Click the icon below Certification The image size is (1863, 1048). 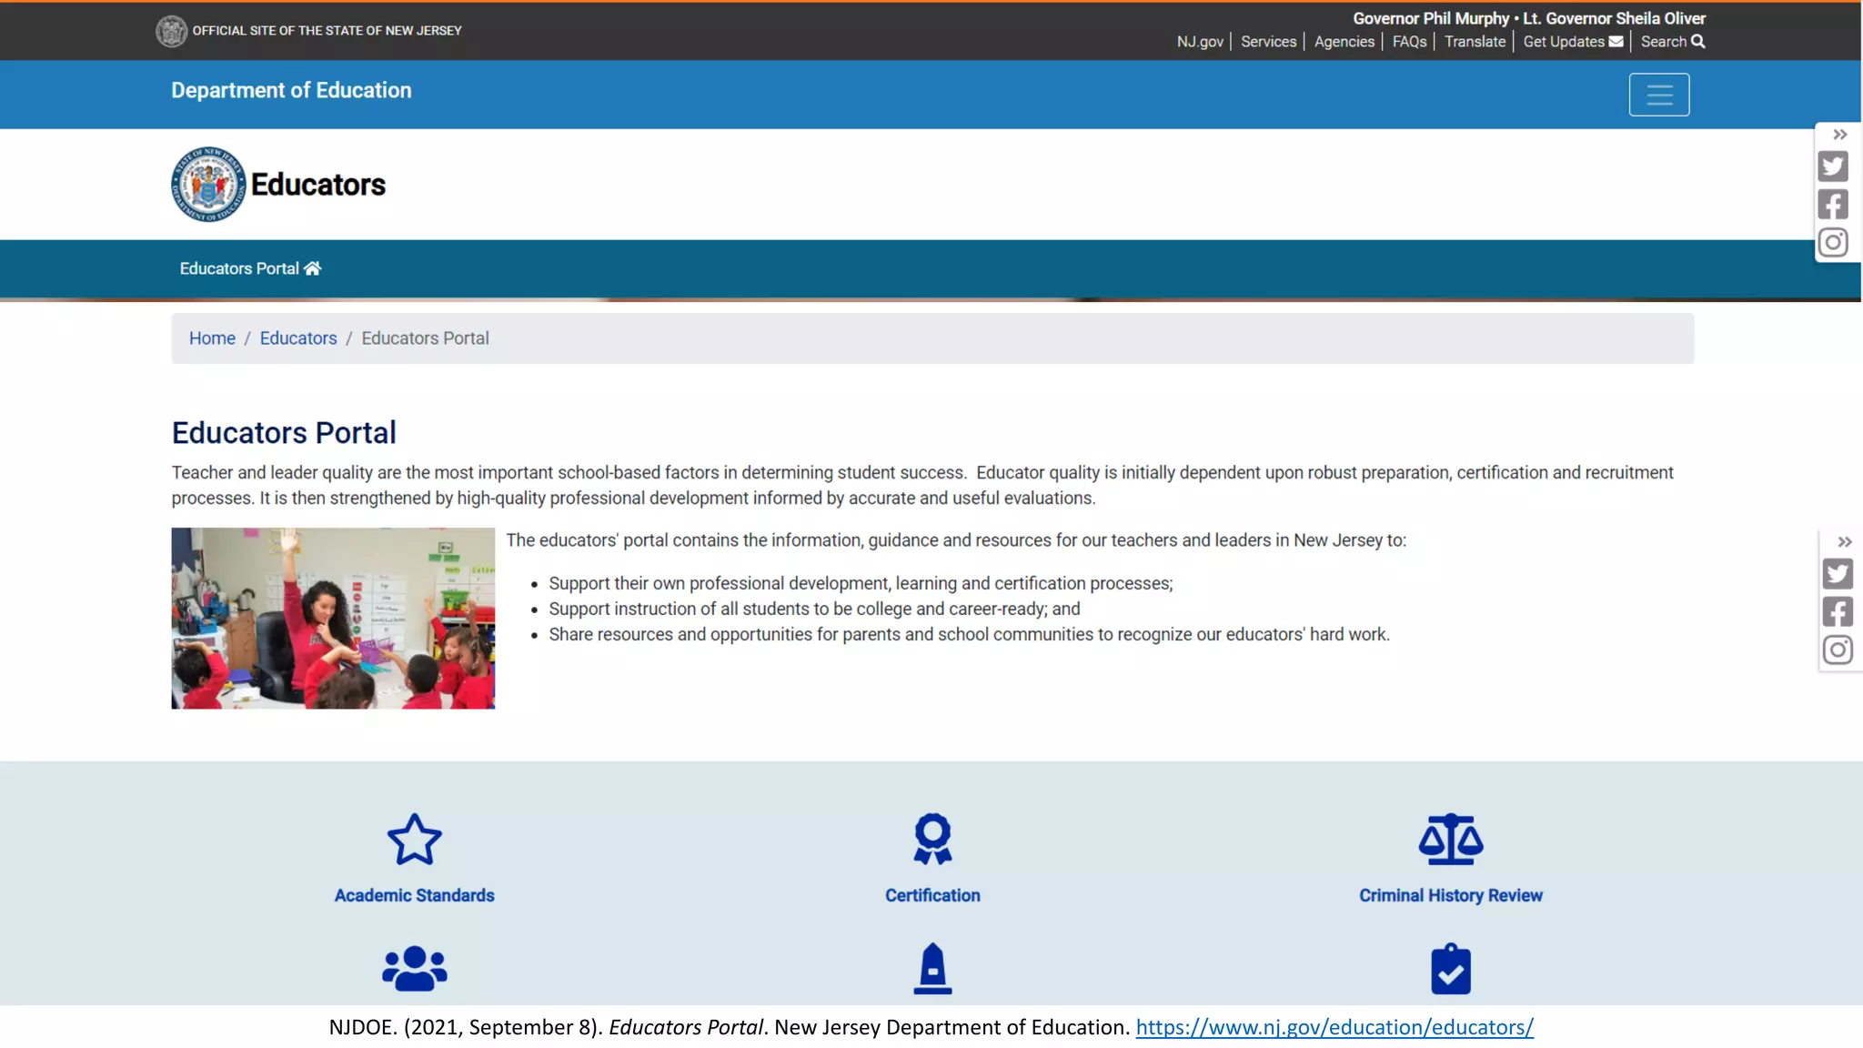pyautogui.click(x=932, y=969)
